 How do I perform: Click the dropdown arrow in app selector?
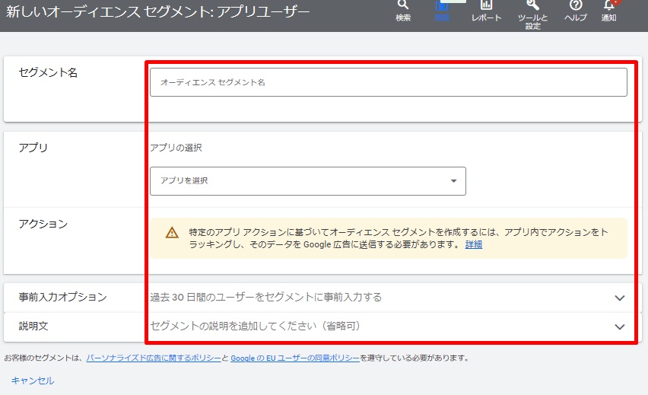pyautogui.click(x=453, y=181)
